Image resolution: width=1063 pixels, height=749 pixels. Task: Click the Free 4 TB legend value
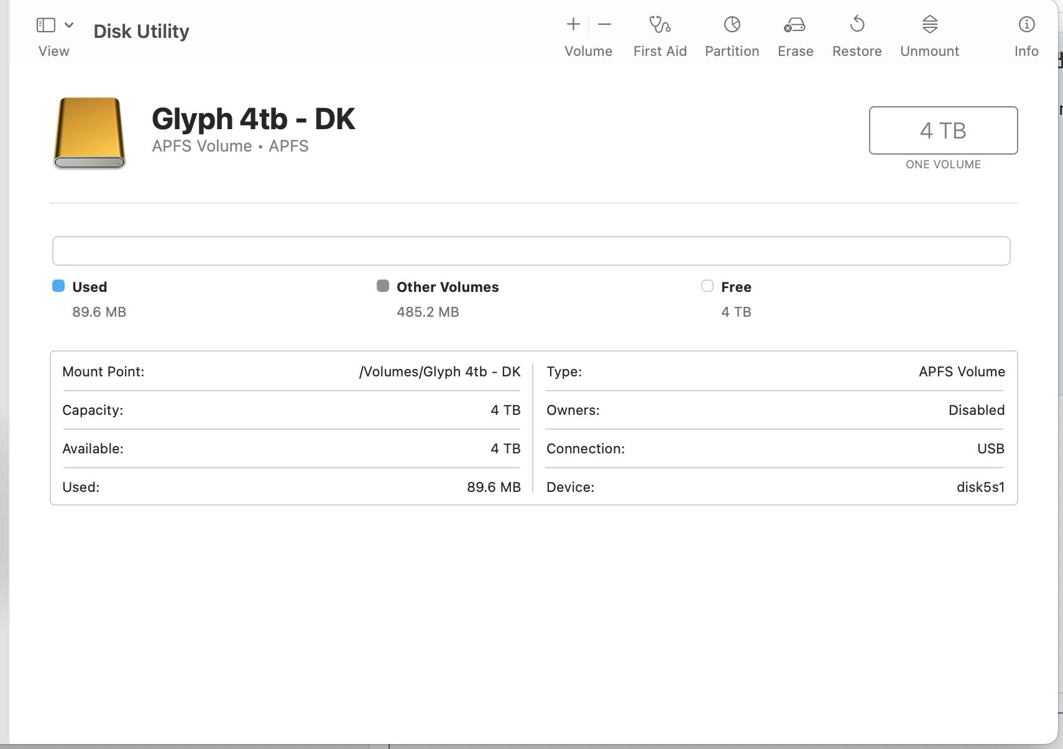[736, 312]
